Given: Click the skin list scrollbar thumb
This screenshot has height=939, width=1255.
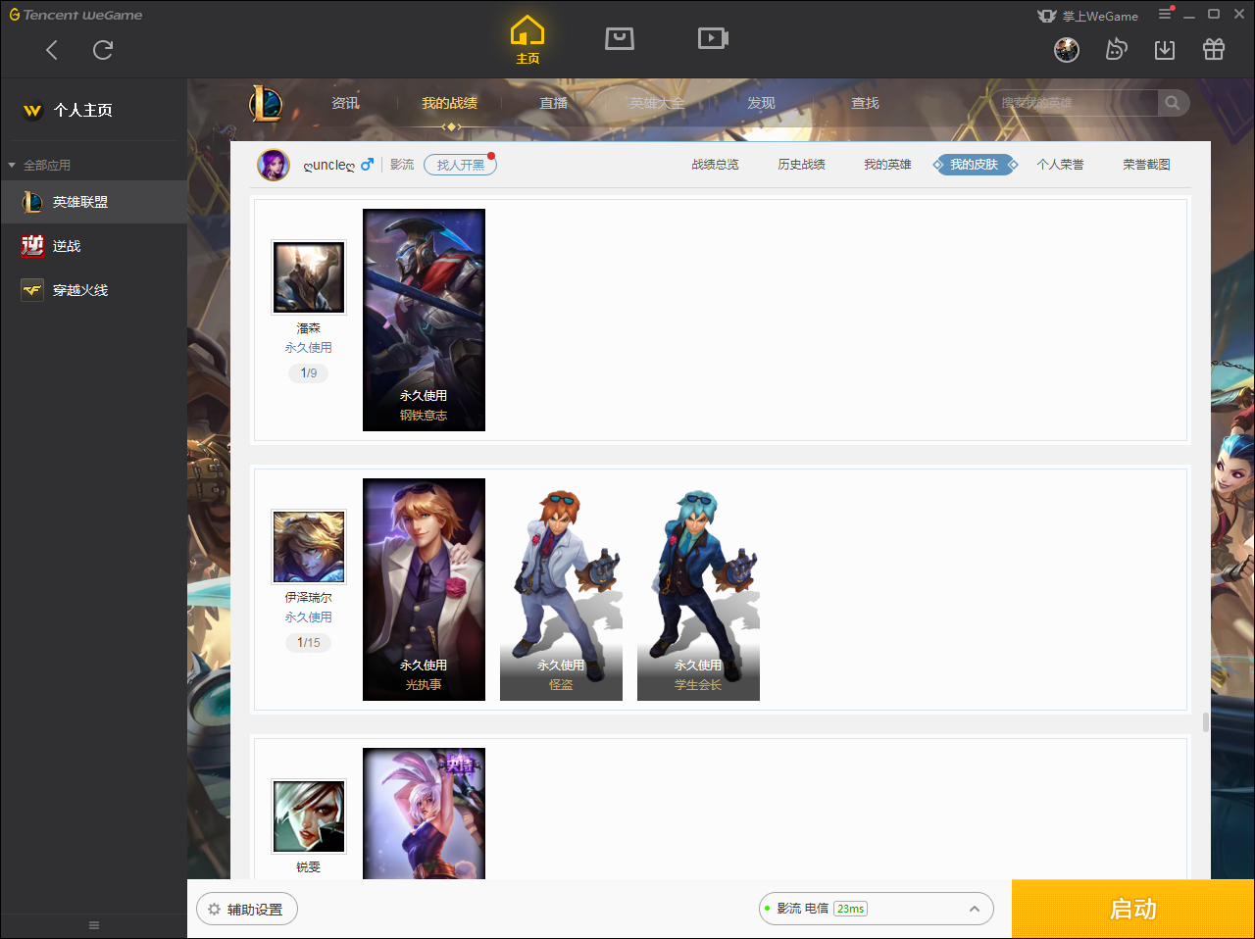Looking at the screenshot, I should (x=1205, y=722).
